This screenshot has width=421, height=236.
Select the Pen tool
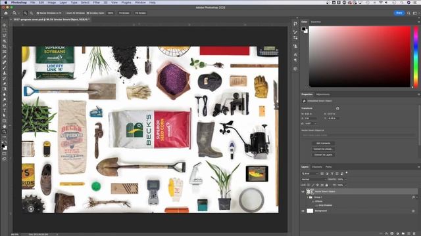[5, 105]
